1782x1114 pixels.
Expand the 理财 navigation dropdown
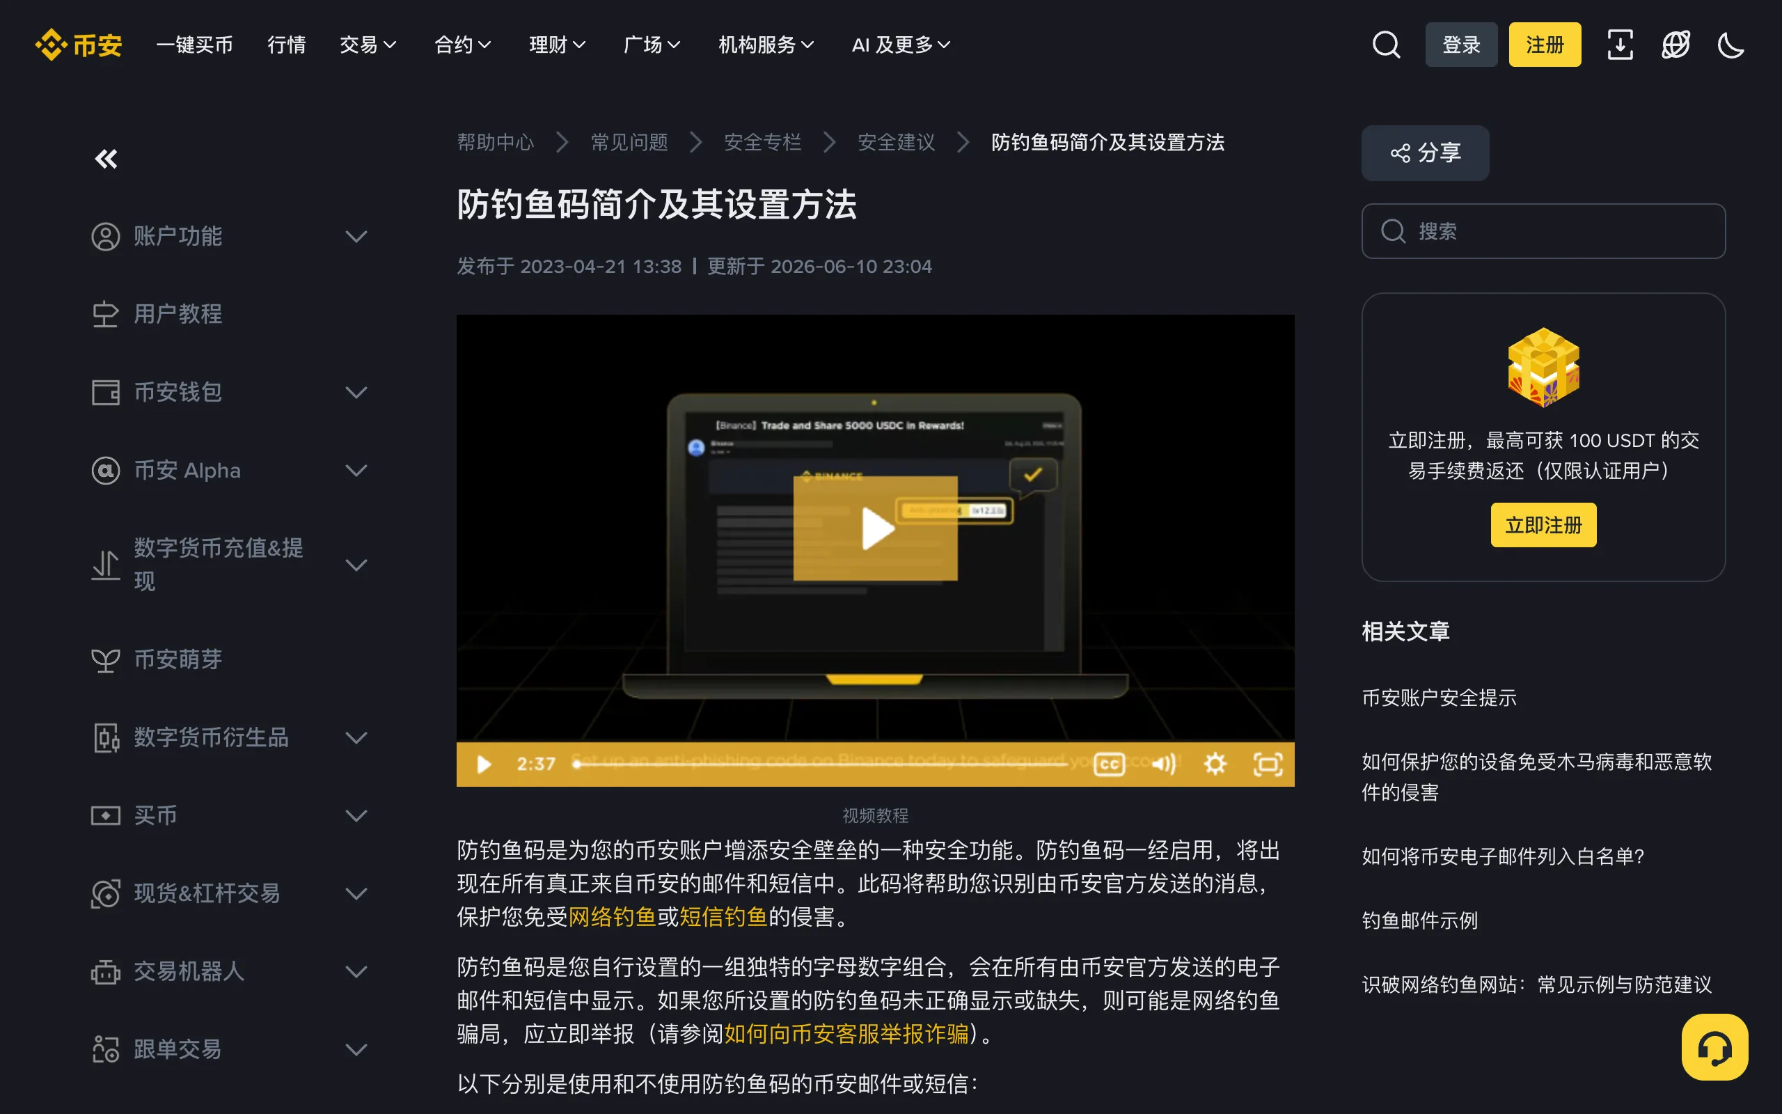click(558, 45)
